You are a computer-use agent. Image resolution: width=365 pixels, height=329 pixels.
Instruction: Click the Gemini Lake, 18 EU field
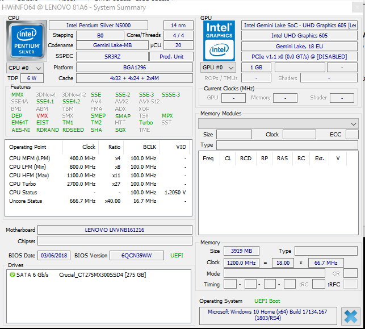click(299, 47)
